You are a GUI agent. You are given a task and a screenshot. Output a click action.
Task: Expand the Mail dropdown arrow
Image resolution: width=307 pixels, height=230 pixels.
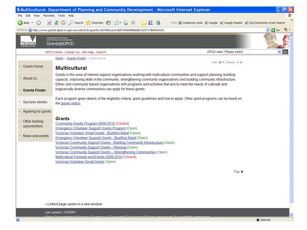pyautogui.click(x=120, y=23)
